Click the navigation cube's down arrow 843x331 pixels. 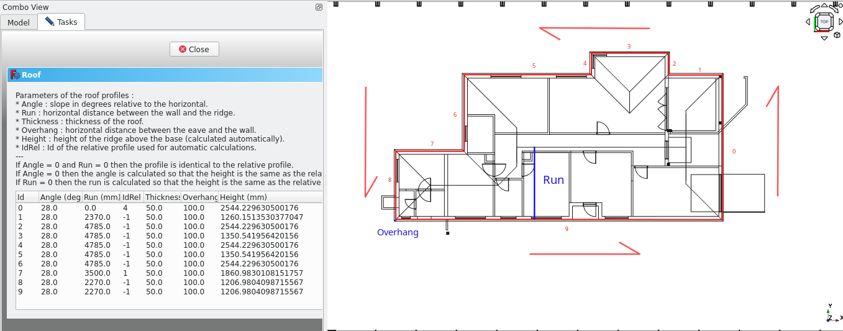pyautogui.click(x=824, y=39)
